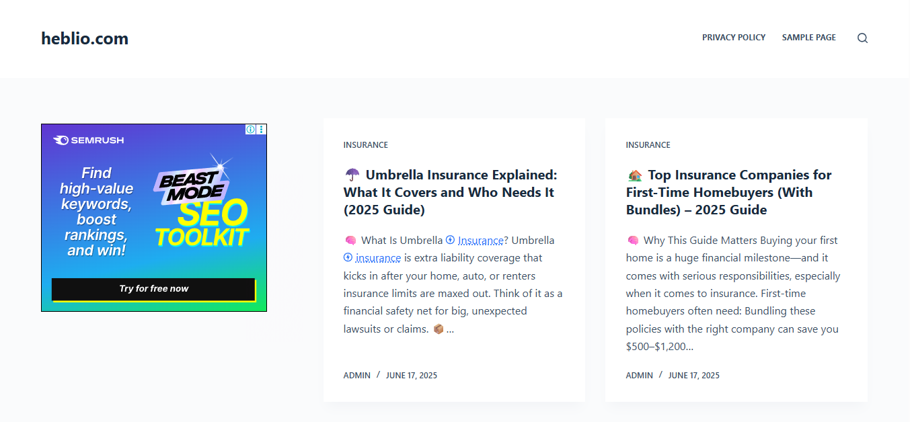This screenshot has height=422, width=910.
Task: Click the umbrella emoji in article title
Action: coord(352,175)
